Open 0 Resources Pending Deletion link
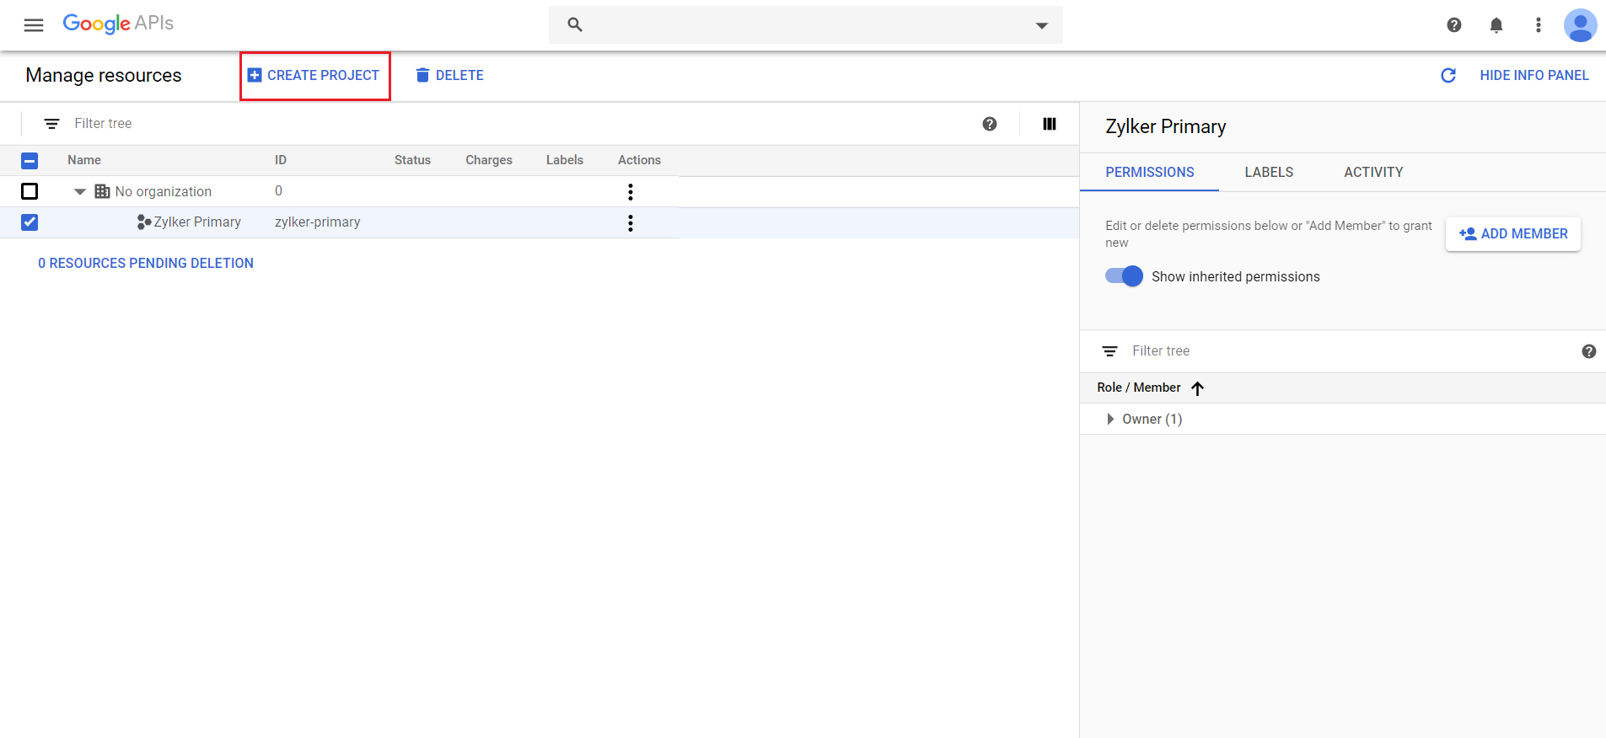1606x738 pixels. (146, 264)
